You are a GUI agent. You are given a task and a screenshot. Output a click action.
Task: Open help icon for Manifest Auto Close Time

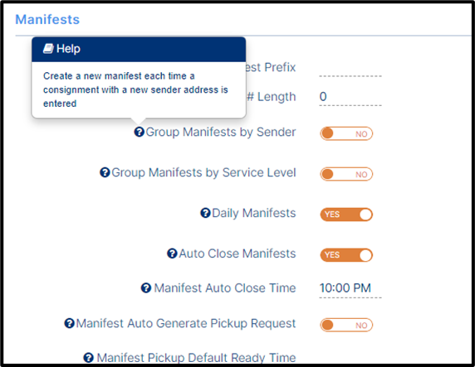(145, 287)
